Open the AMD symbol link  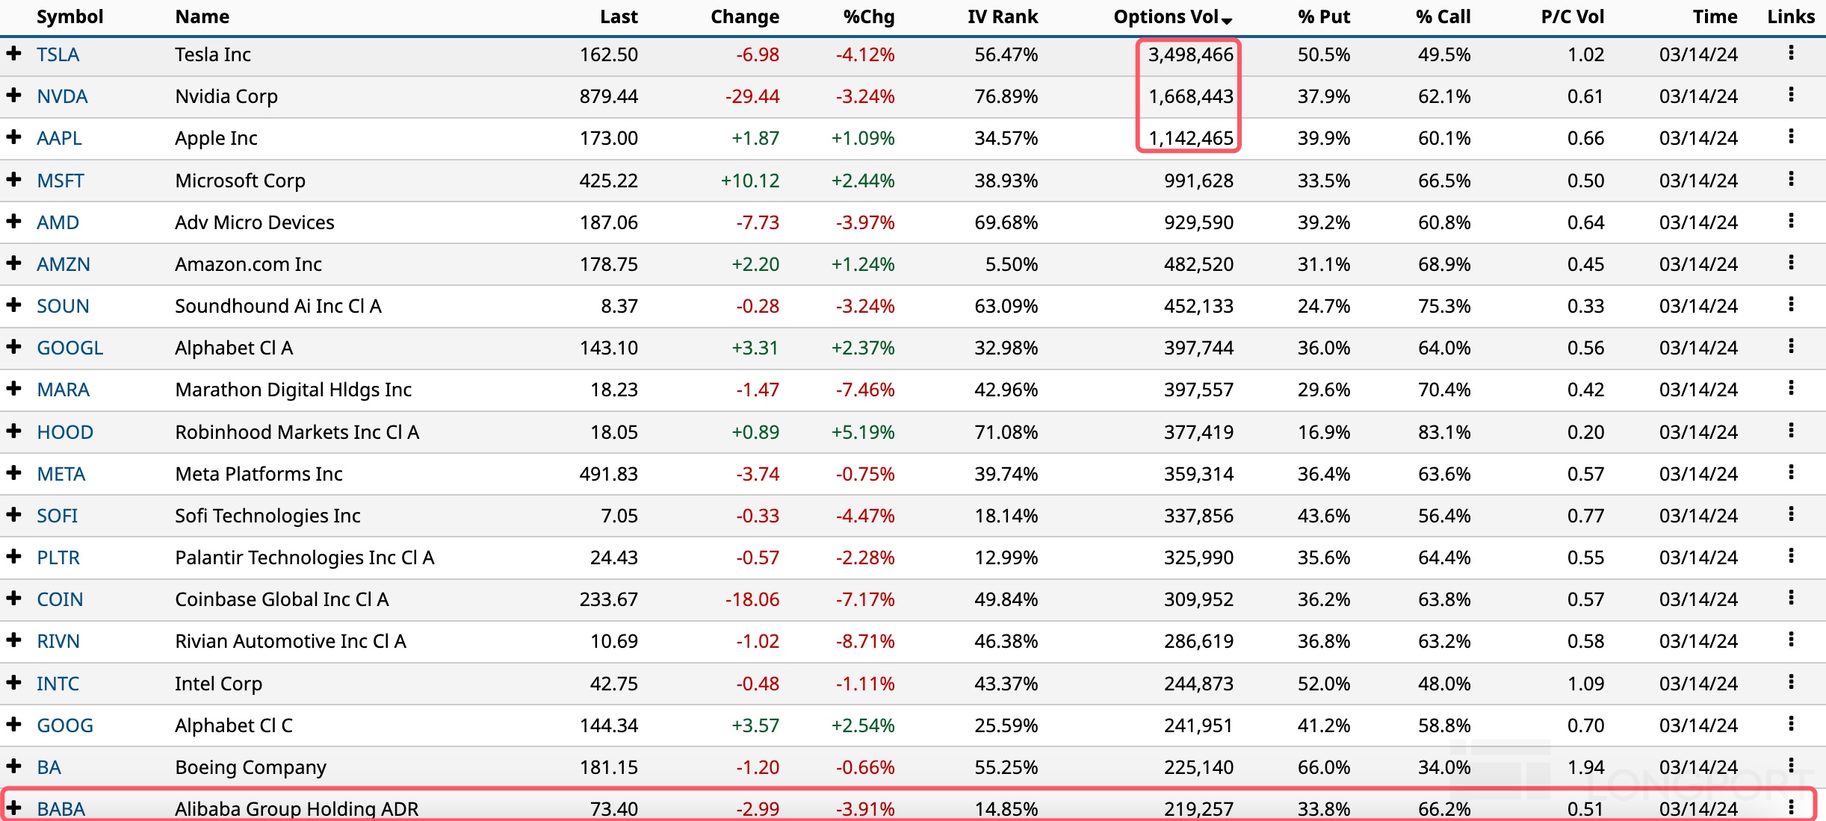pos(58,222)
